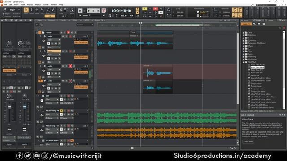The height and width of the screenshot is (161, 287).
Task: Open the Clips dropdown on audio track 1
Action: point(54,40)
